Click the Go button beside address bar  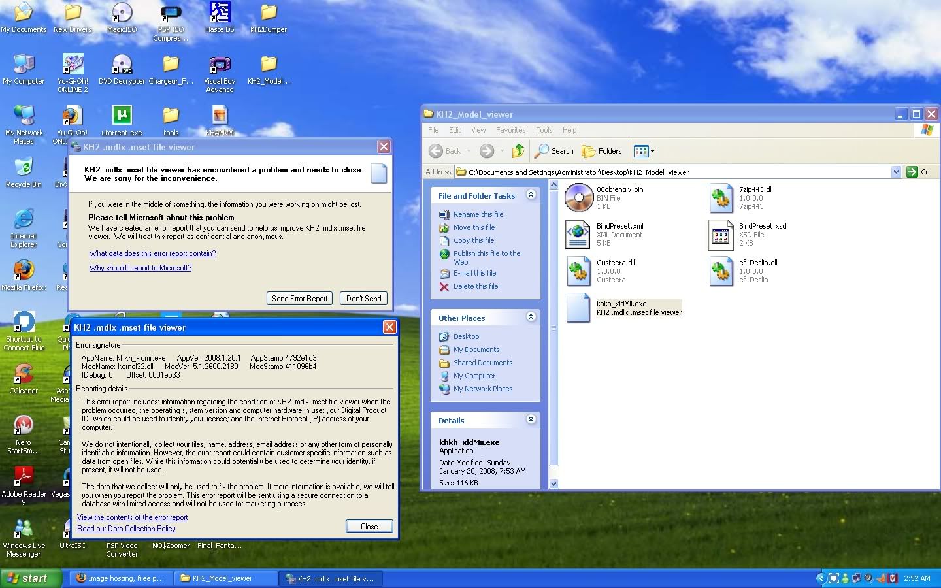point(918,172)
